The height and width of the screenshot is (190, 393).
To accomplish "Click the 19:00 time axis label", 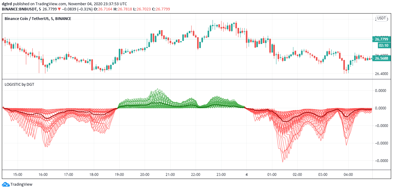I will 119,174.
